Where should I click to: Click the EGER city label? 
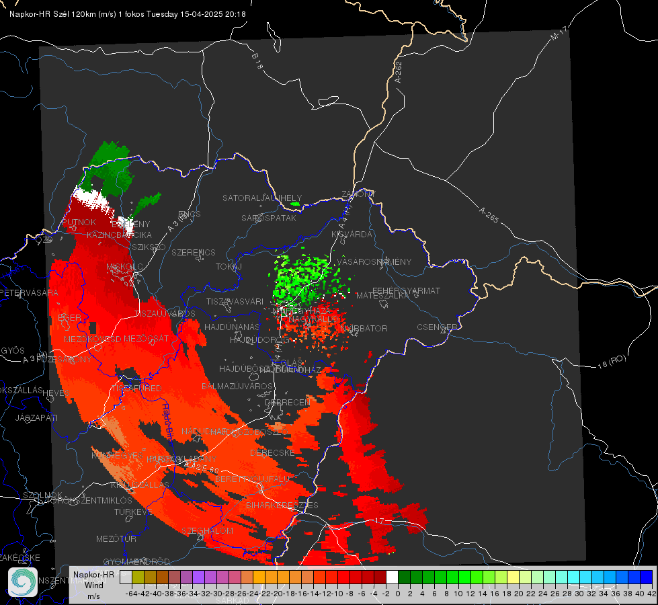pos(69,318)
